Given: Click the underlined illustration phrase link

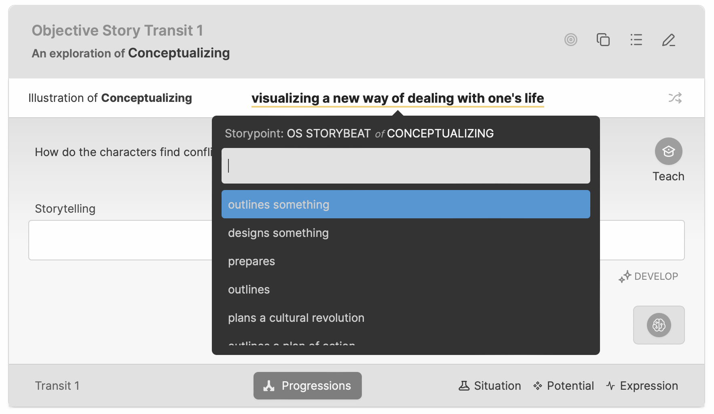Looking at the screenshot, I should click(397, 98).
